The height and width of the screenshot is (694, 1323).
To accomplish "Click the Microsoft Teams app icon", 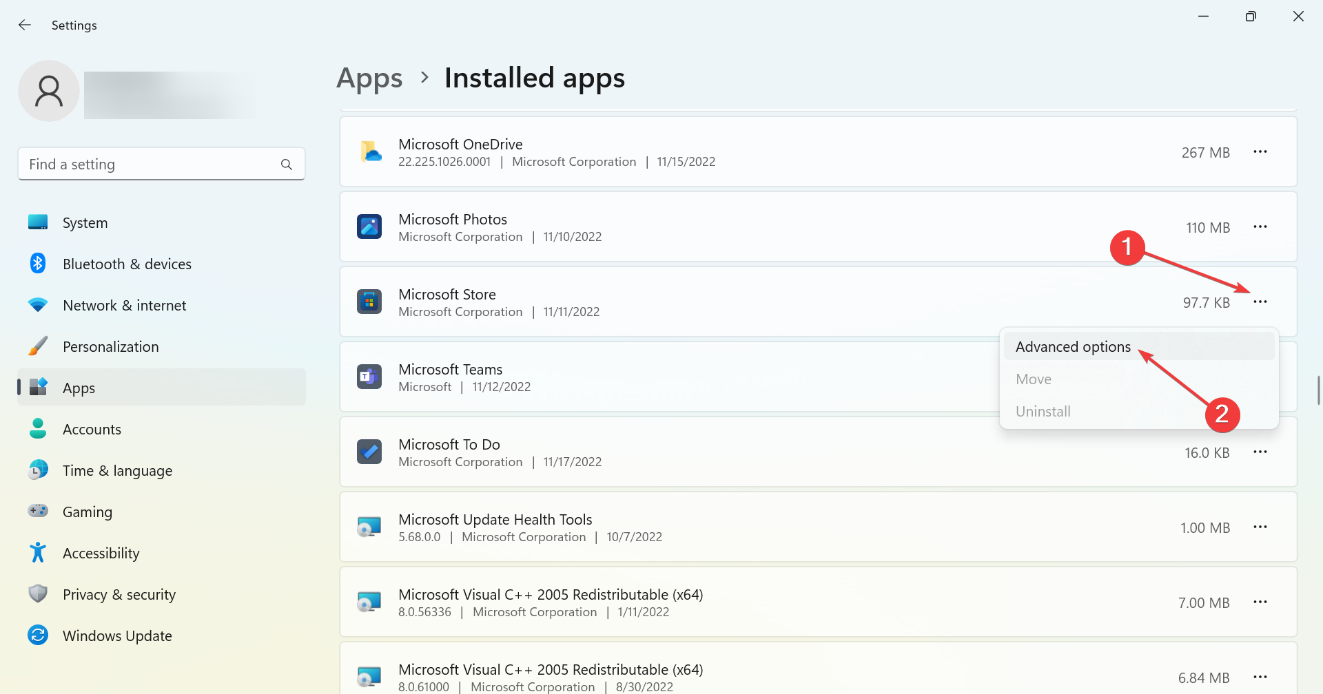I will (x=369, y=377).
